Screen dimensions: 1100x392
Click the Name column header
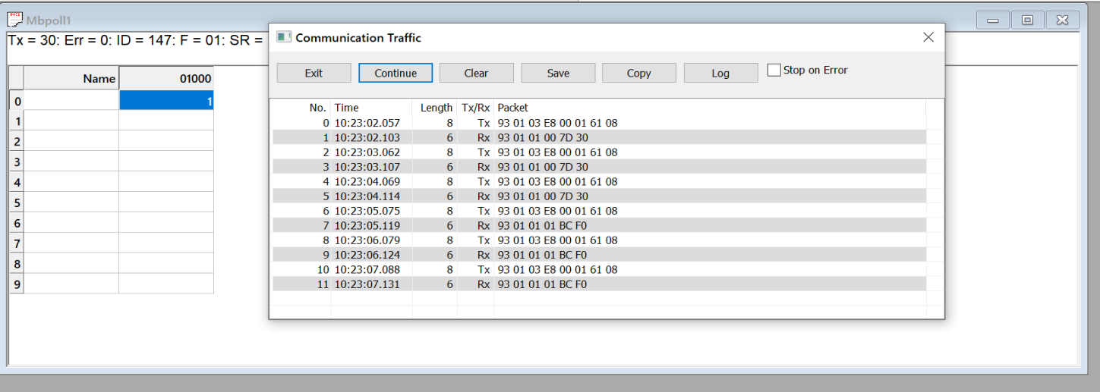(71, 78)
